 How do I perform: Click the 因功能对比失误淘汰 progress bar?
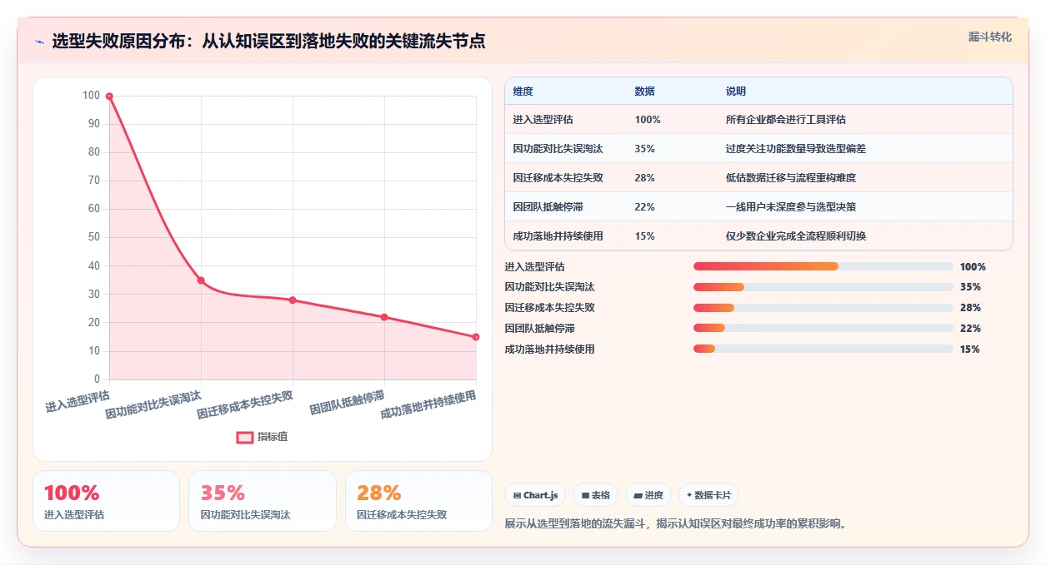pos(823,287)
